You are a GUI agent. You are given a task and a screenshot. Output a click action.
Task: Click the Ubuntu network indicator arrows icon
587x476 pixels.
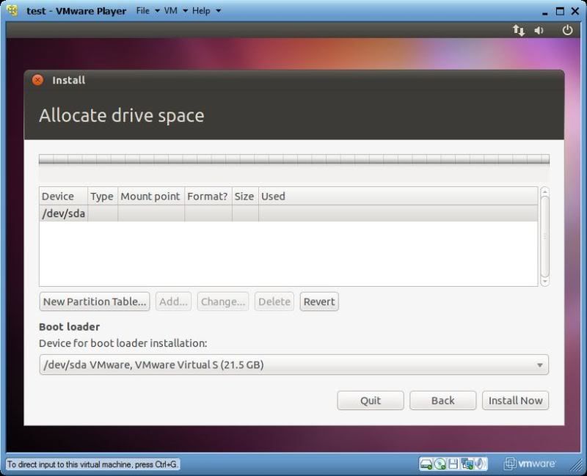coord(519,30)
